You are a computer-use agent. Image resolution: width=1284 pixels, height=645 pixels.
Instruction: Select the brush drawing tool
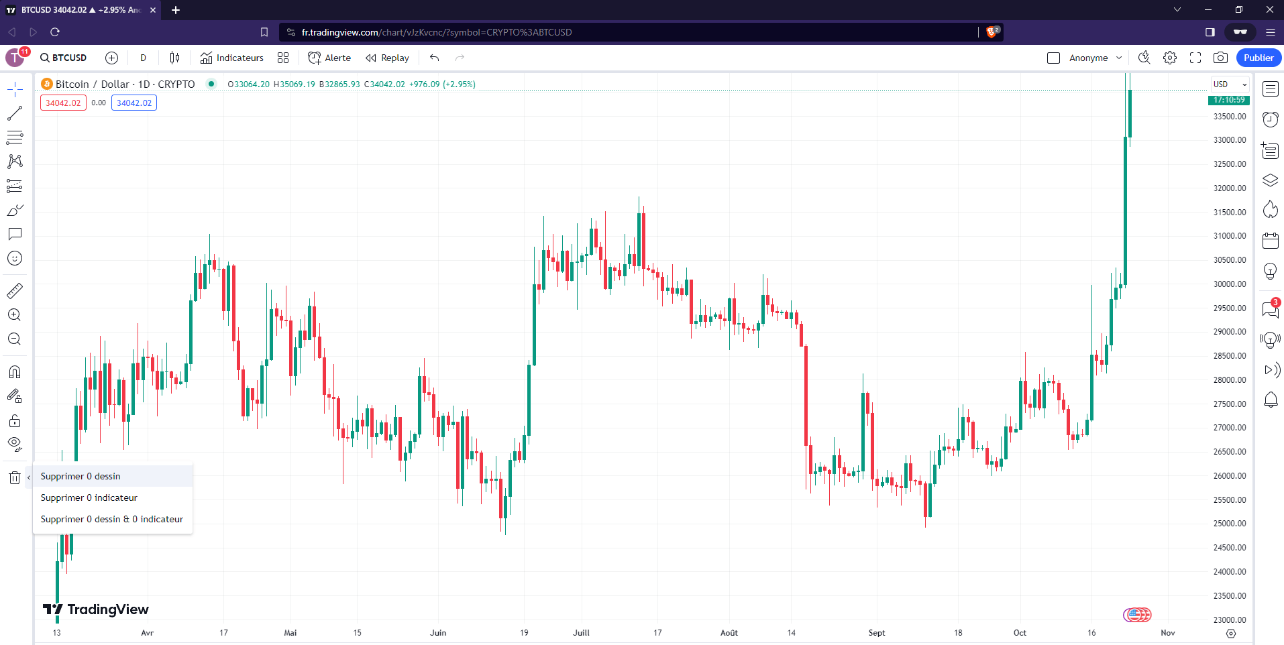pyautogui.click(x=14, y=210)
